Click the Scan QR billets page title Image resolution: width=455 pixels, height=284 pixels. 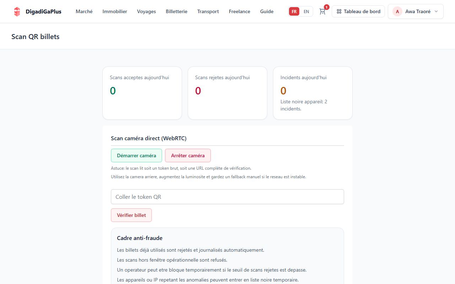(x=36, y=37)
